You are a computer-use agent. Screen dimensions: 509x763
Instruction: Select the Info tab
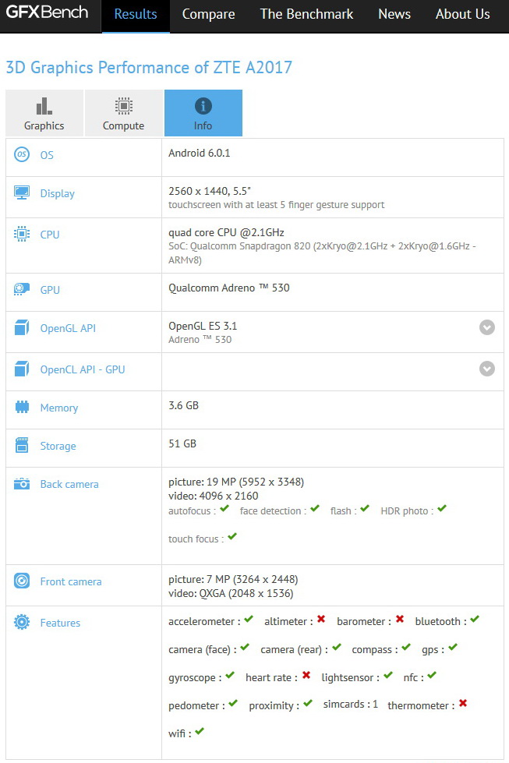pyautogui.click(x=203, y=114)
